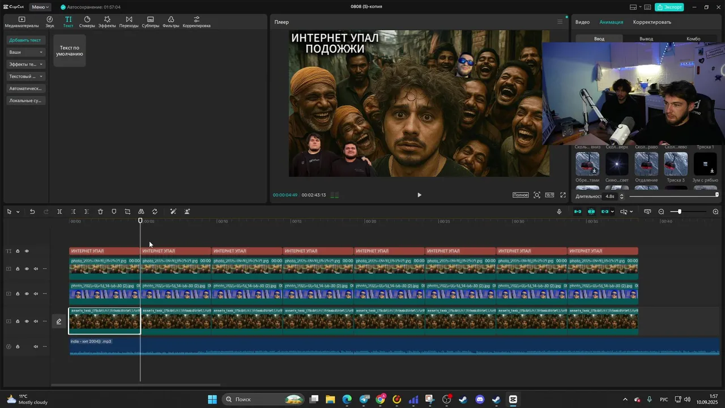Click the rotate icon in timeline toolbar
The height and width of the screenshot is (408, 725).
pos(155,211)
